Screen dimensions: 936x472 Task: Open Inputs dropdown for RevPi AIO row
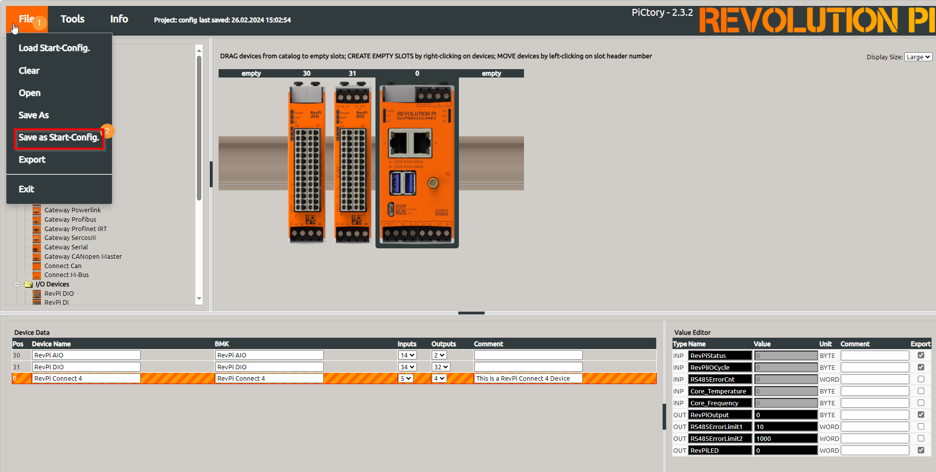tap(407, 355)
